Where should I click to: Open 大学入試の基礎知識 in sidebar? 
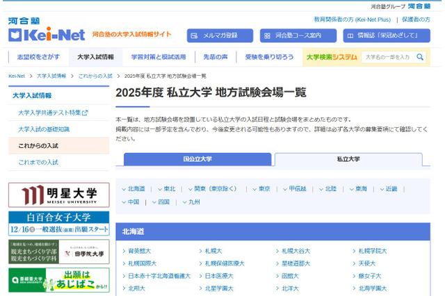pos(44,129)
